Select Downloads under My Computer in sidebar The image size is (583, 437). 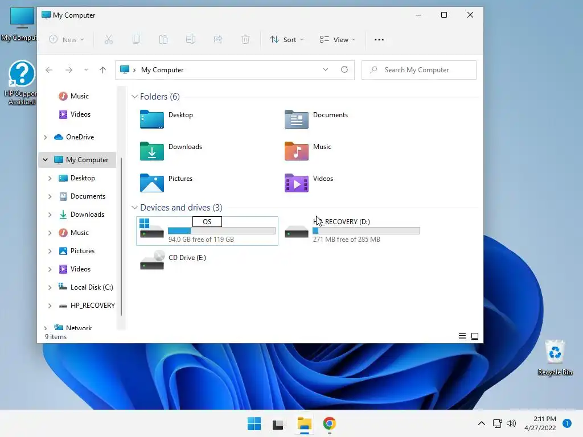click(81, 215)
